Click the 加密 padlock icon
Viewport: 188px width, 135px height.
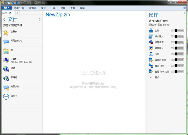click(151, 30)
